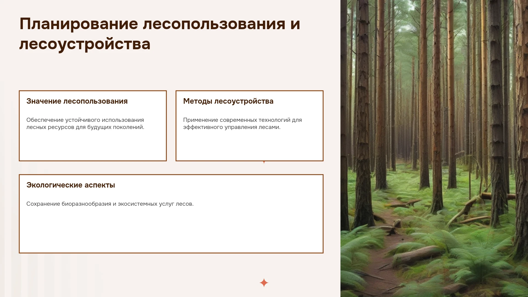The image size is (528, 297).
Task: Click empty area inside Значение лесопользования card
Action: 93,146
